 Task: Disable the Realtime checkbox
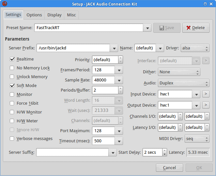[x=12, y=59]
